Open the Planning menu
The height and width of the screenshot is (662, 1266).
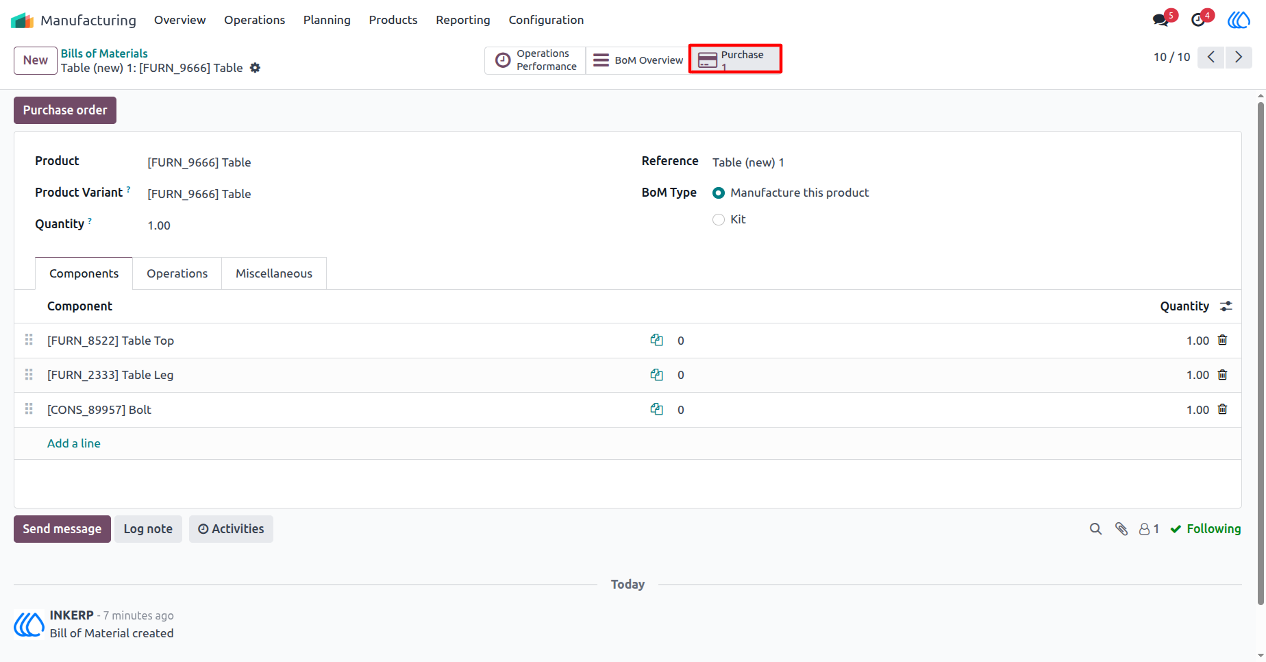(327, 20)
